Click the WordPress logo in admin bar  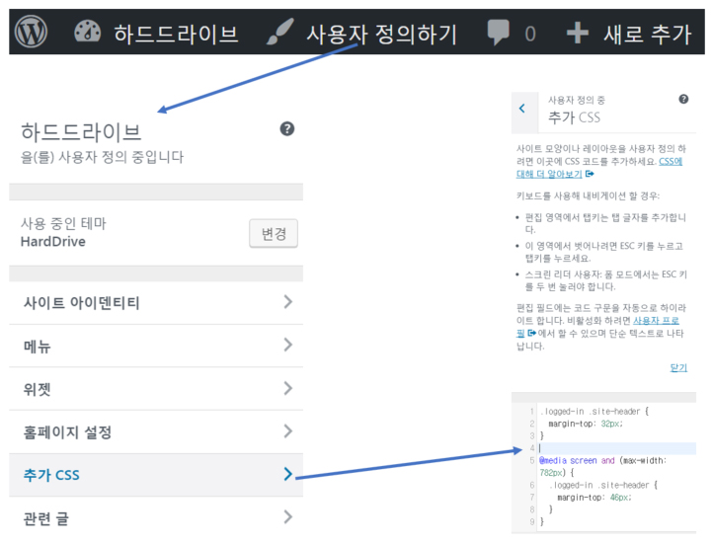click(x=31, y=33)
